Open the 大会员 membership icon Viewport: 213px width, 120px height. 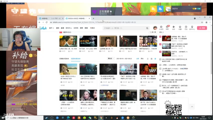[161, 28]
